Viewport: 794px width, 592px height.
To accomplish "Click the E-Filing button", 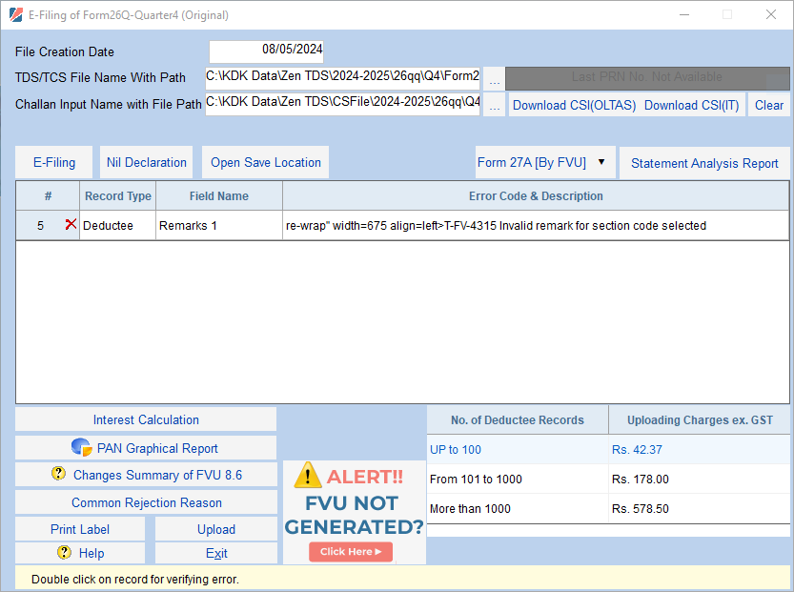I will pyautogui.click(x=54, y=163).
